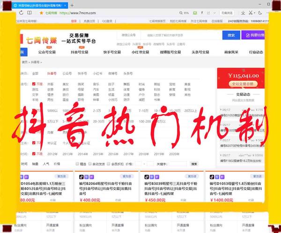This screenshot has width=281, height=233.
Task: Select the 快手号 category filter
Action: (x=82, y=73)
